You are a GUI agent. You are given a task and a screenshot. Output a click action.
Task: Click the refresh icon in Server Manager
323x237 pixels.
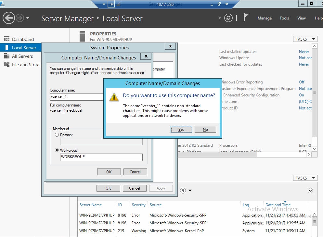click(228, 18)
